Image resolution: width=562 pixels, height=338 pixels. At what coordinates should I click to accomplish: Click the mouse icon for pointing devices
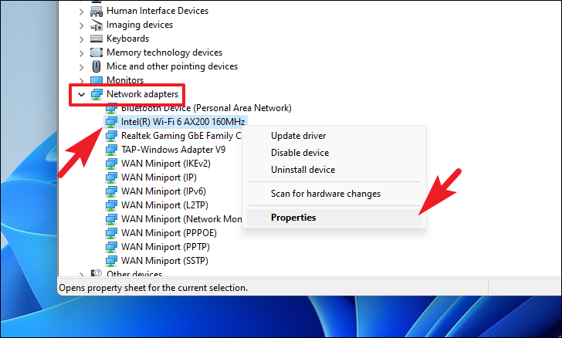[x=96, y=66]
